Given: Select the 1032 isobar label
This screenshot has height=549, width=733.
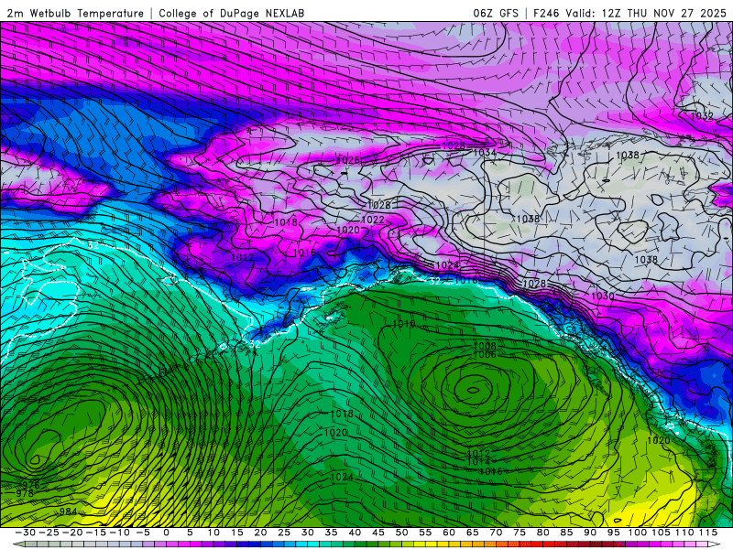Looking at the screenshot, I should pyautogui.click(x=702, y=116).
